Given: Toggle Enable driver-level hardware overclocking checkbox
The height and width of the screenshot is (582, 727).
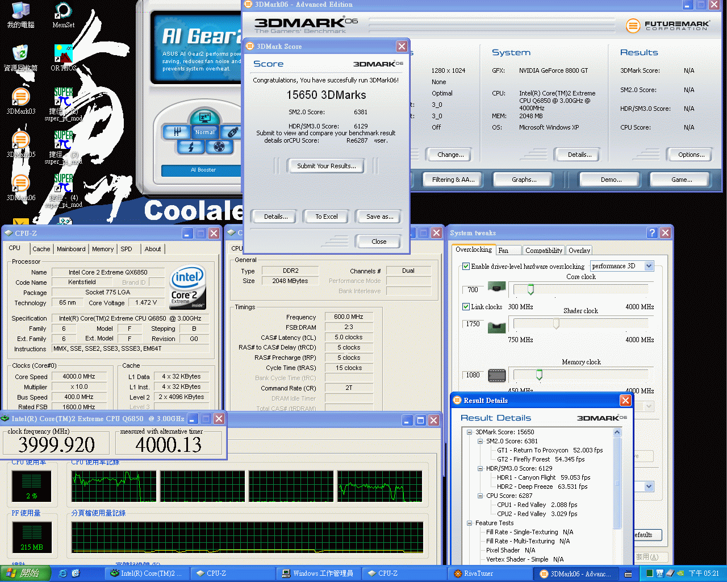Looking at the screenshot, I should coord(466,266).
